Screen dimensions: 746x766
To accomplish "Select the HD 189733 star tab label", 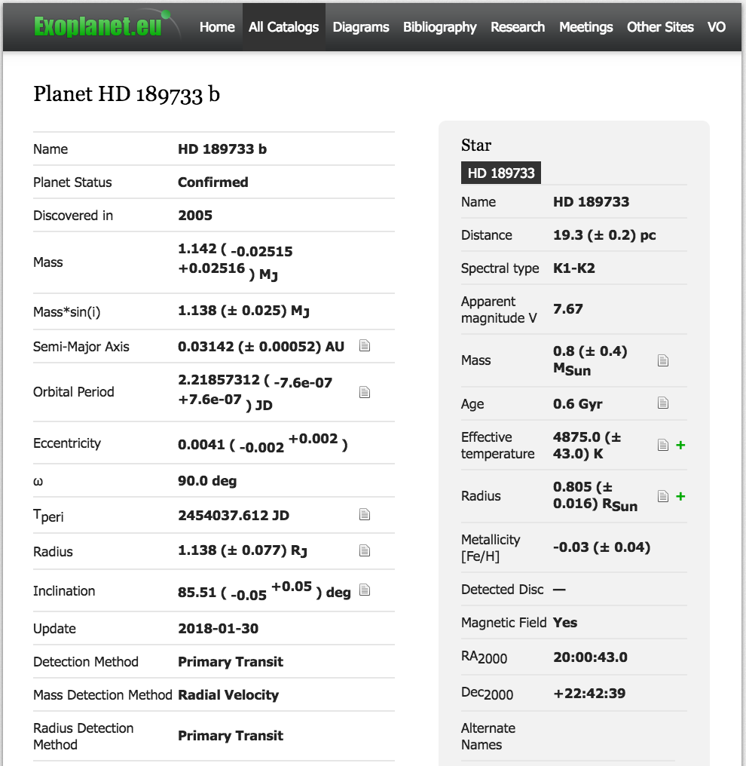I will 501,173.
